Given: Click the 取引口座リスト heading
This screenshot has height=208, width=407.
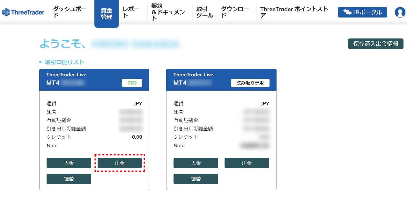Looking at the screenshot, I should [64, 62].
